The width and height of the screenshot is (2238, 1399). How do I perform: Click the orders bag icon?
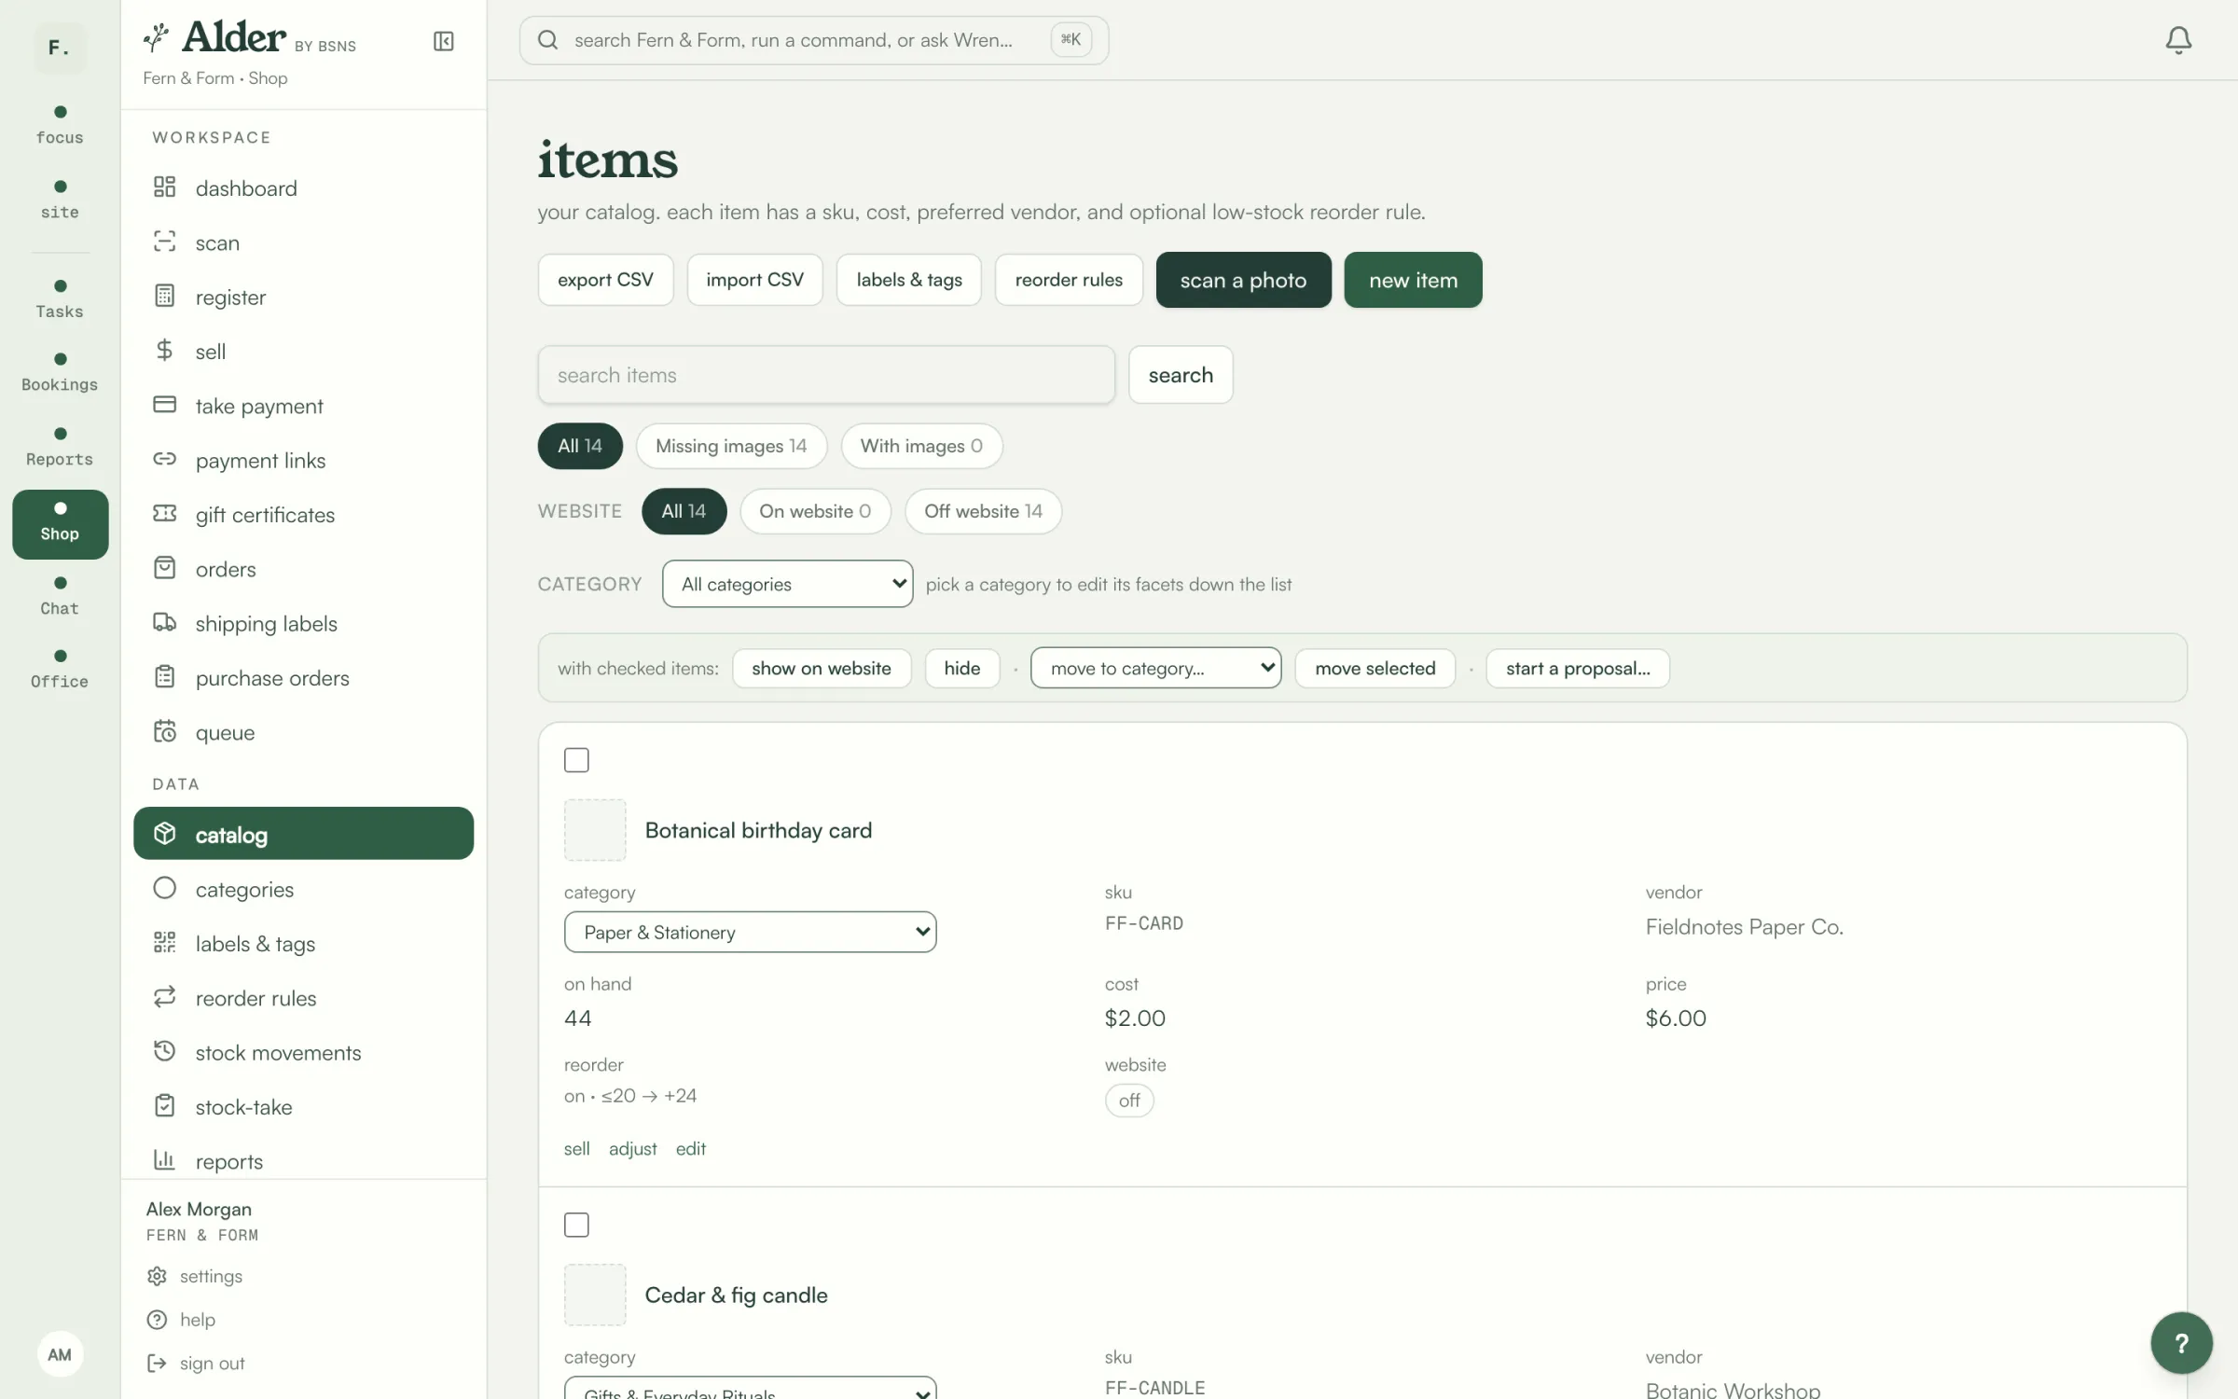[164, 568]
